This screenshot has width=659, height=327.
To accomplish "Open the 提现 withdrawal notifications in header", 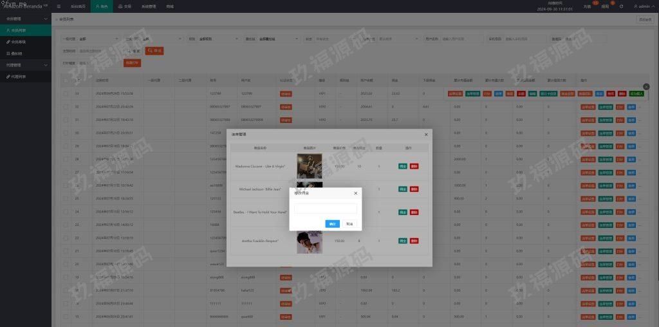I will coord(605,6).
